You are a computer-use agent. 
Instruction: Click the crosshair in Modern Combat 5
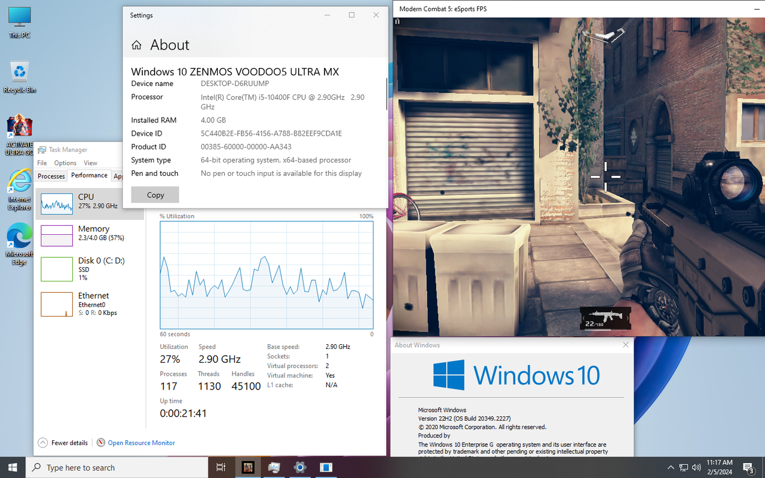[x=605, y=176]
